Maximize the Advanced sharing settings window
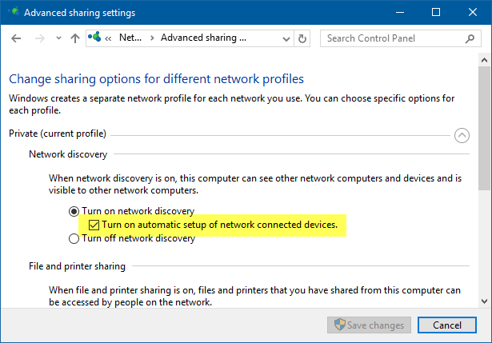492x343 pixels. [435, 12]
